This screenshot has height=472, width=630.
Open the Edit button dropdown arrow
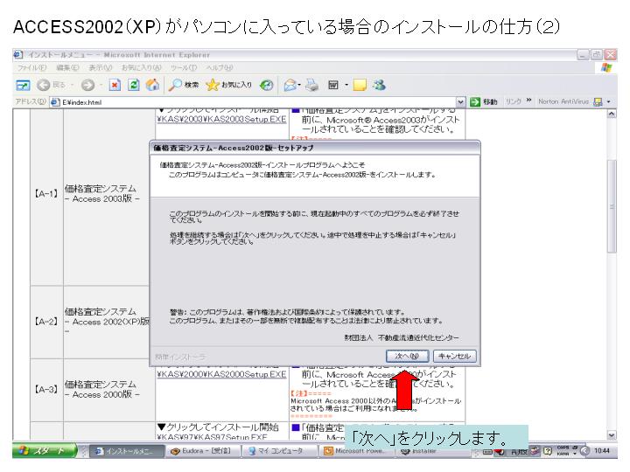[346, 85]
